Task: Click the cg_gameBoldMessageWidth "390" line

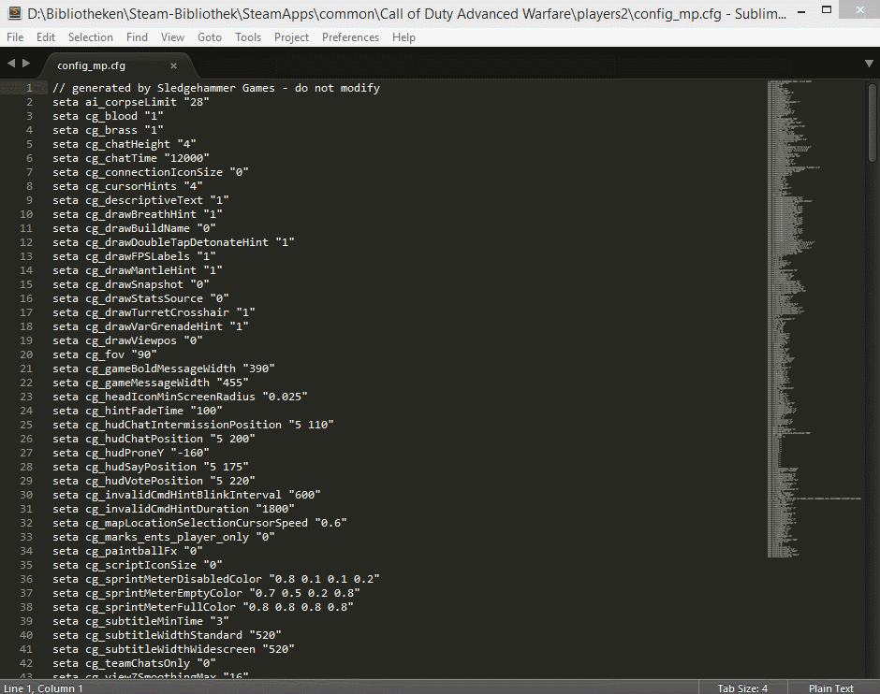Action: click(x=164, y=369)
